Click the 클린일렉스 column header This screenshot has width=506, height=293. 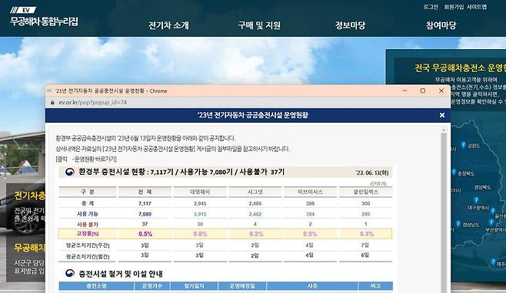[x=365, y=192]
